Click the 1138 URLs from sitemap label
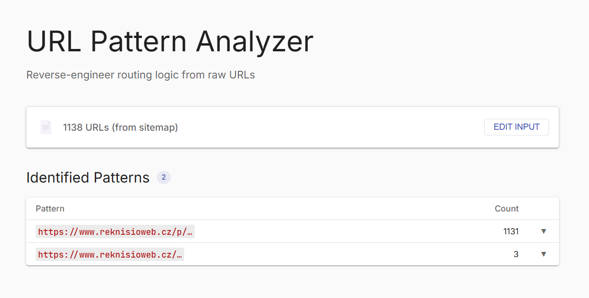This screenshot has height=298, width=589. point(120,127)
